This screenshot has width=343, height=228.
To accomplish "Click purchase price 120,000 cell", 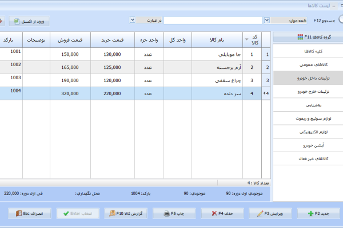I will point(113,80).
